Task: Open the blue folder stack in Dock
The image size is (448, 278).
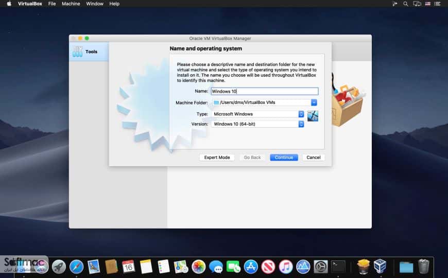Action: click(x=406, y=267)
